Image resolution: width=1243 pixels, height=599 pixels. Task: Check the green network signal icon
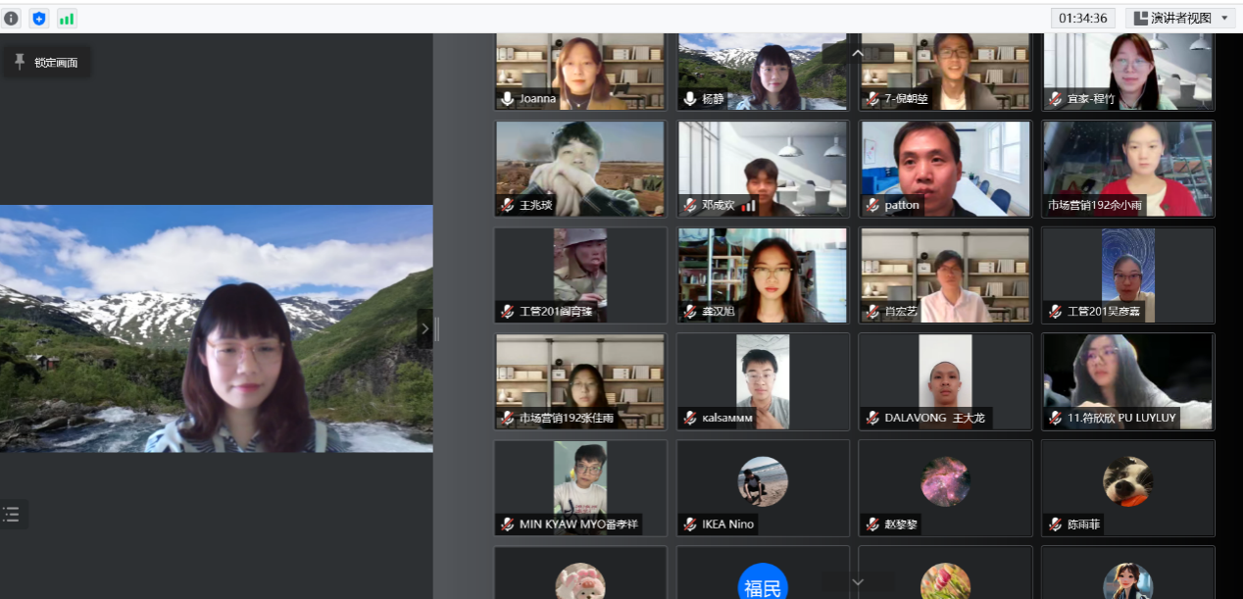[67, 19]
